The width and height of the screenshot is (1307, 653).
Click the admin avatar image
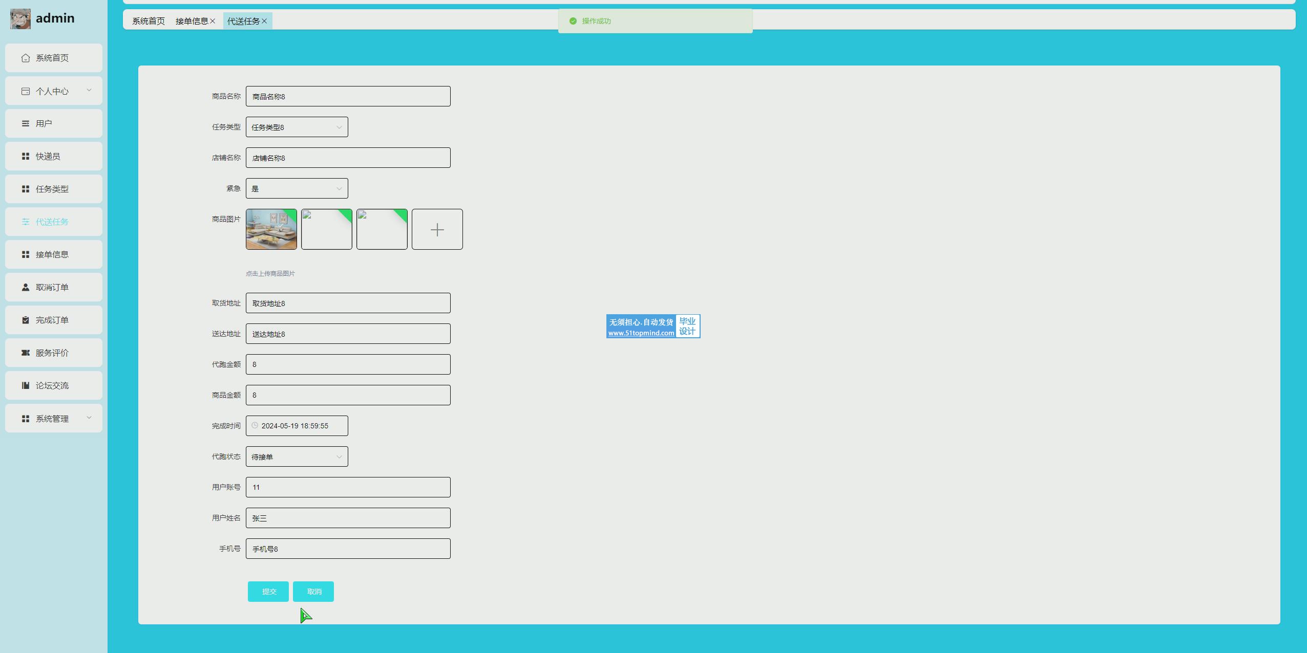(x=20, y=19)
